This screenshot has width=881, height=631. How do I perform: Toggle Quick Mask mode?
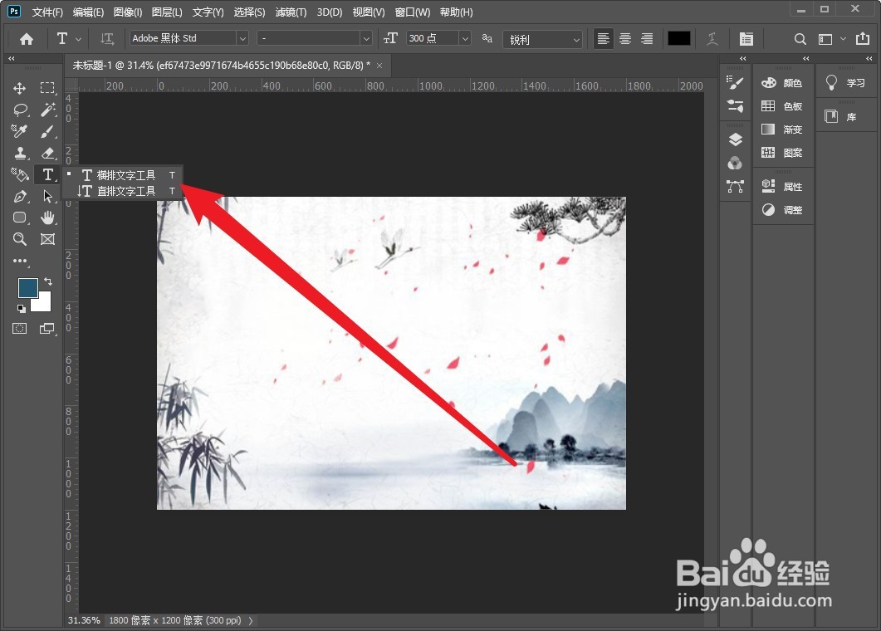click(x=20, y=329)
